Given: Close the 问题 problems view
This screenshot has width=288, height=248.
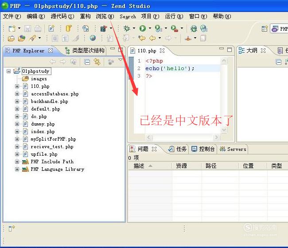Looking at the screenshot, I should (x=154, y=149).
